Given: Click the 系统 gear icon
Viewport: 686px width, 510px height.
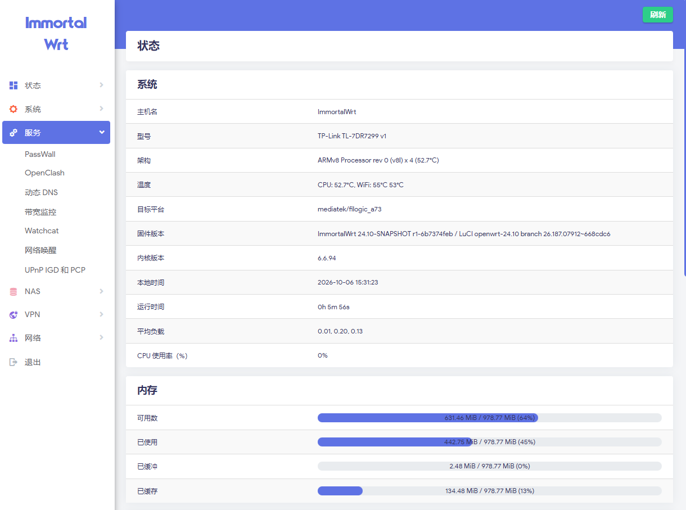Looking at the screenshot, I should pyautogui.click(x=13, y=109).
